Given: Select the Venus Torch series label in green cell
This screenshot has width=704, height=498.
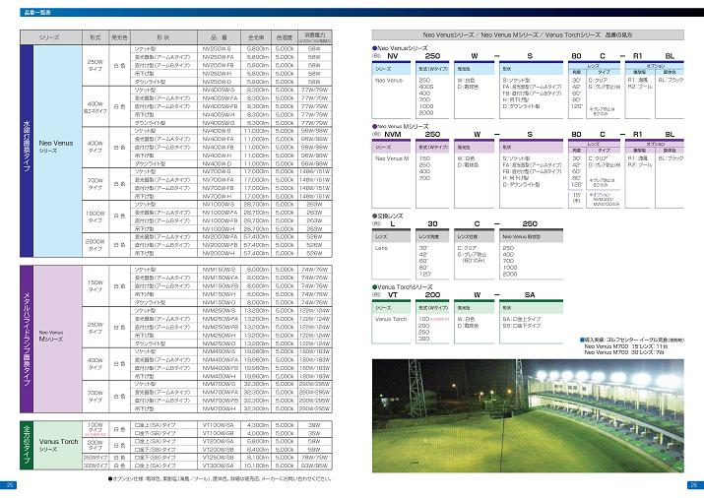Looking at the screenshot, I should coord(58,445).
